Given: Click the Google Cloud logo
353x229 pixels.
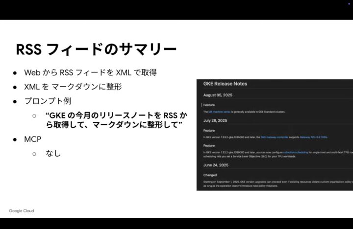Looking at the screenshot, I should 22,211.
